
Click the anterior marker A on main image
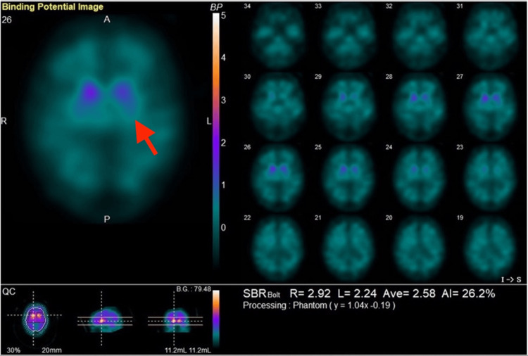tap(107, 20)
